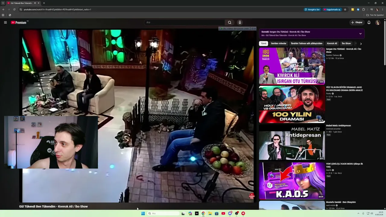Click Bu video dosyasını indir button
The height and width of the screenshot is (217, 386).
[236, 28]
